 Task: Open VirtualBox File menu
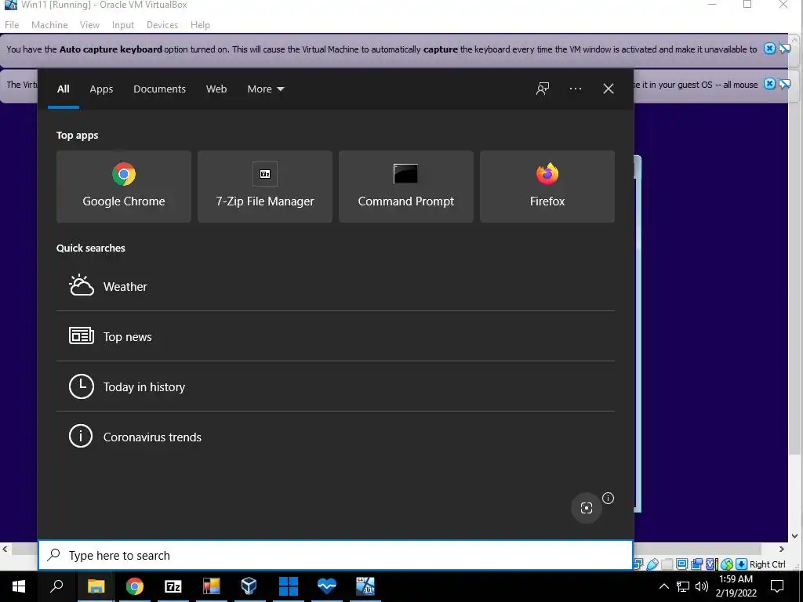pyautogui.click(x=12, y=24)
